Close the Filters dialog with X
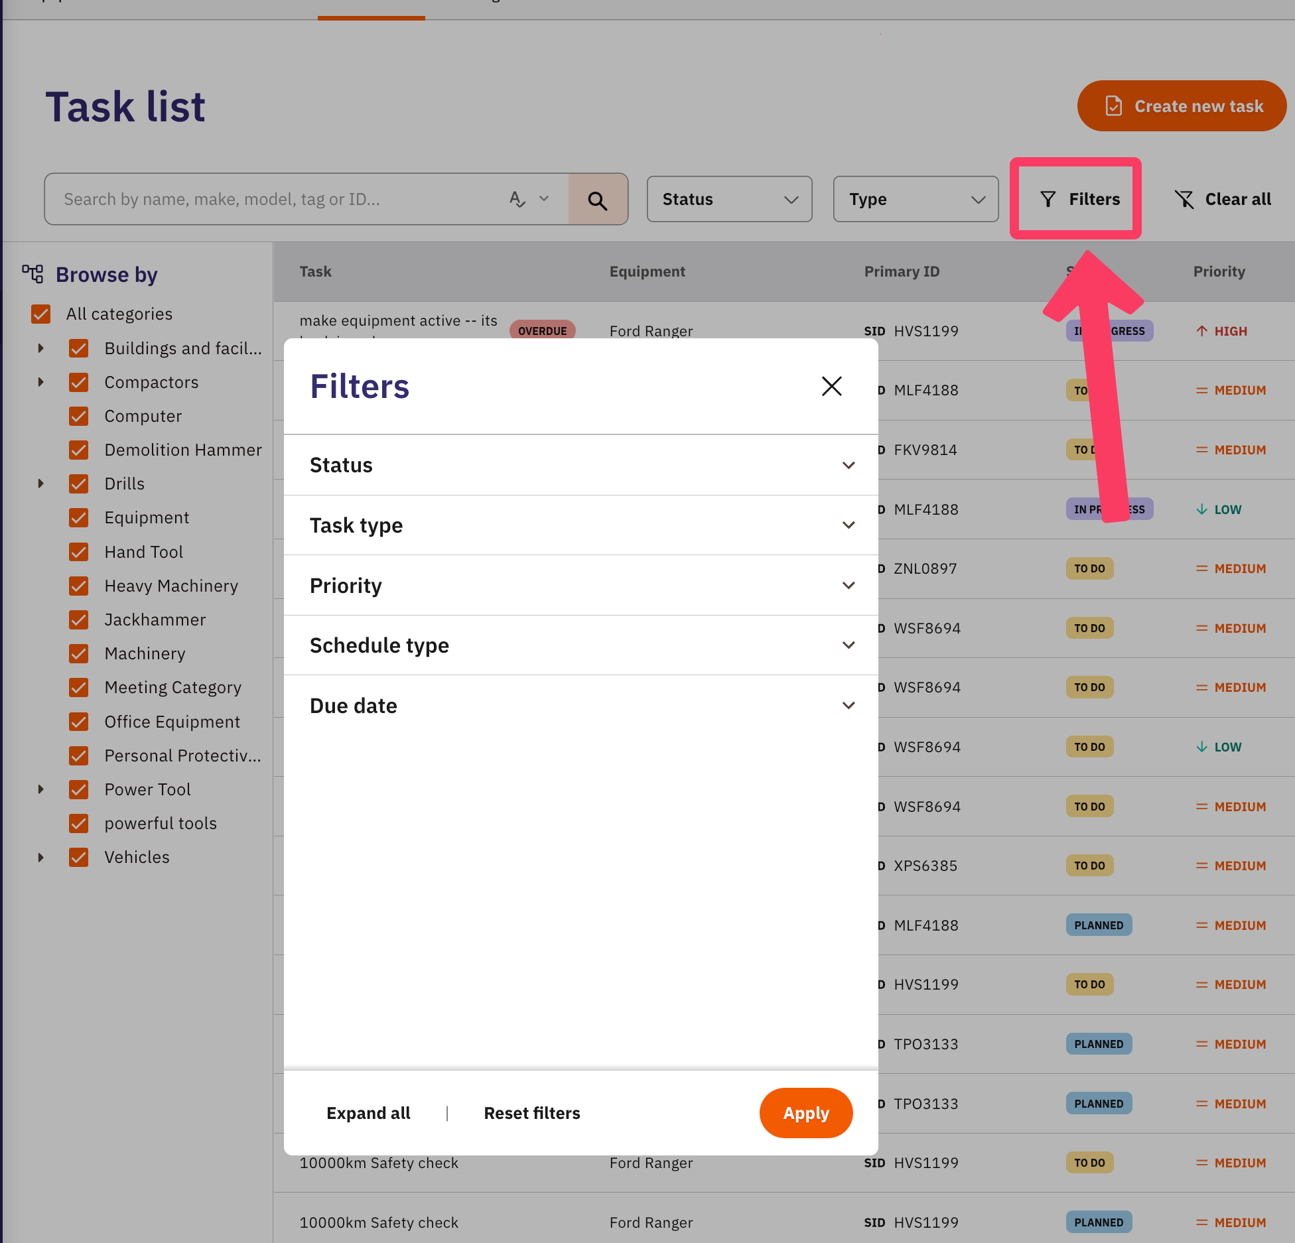Viewport: 1295px width, 1243px height. pyautogui.click(x=831, y=386)
